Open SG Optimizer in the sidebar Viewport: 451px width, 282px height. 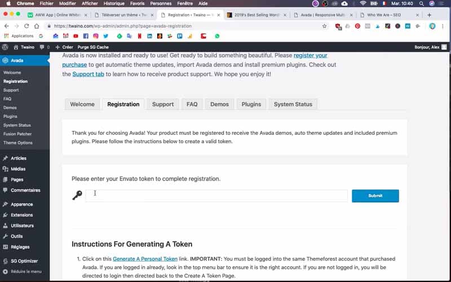(x=25, y=261)
